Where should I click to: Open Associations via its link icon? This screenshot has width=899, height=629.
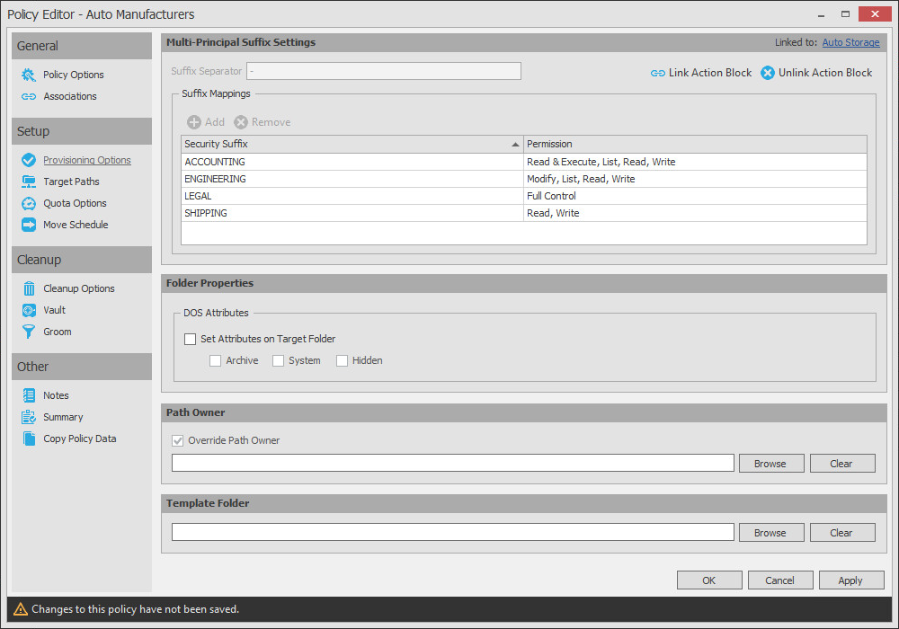point(29,96)
